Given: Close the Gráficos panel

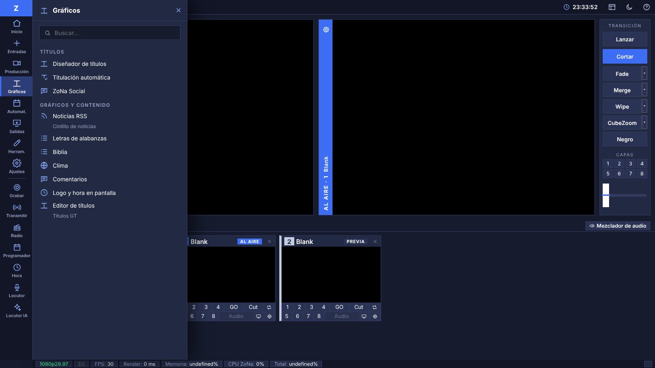Looking at the screenshot, I should pyautogui.click(x=178, y=10).
